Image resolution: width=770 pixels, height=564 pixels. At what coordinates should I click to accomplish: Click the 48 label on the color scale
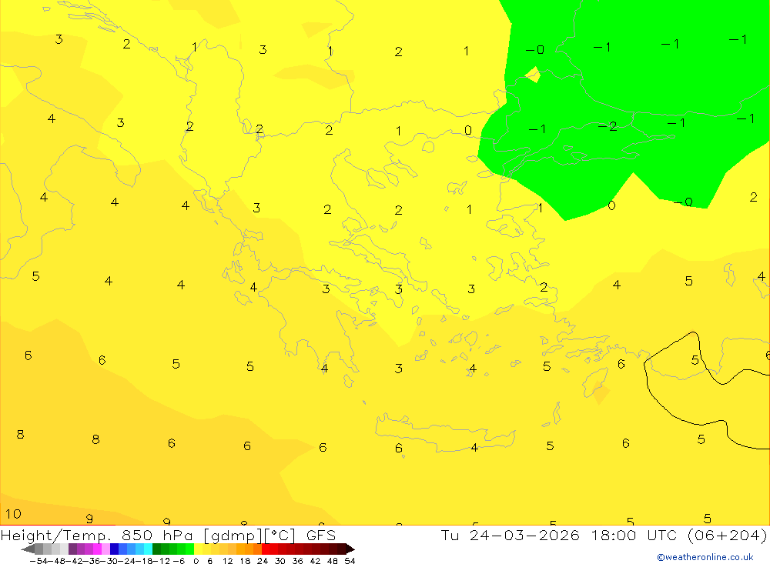333,561
